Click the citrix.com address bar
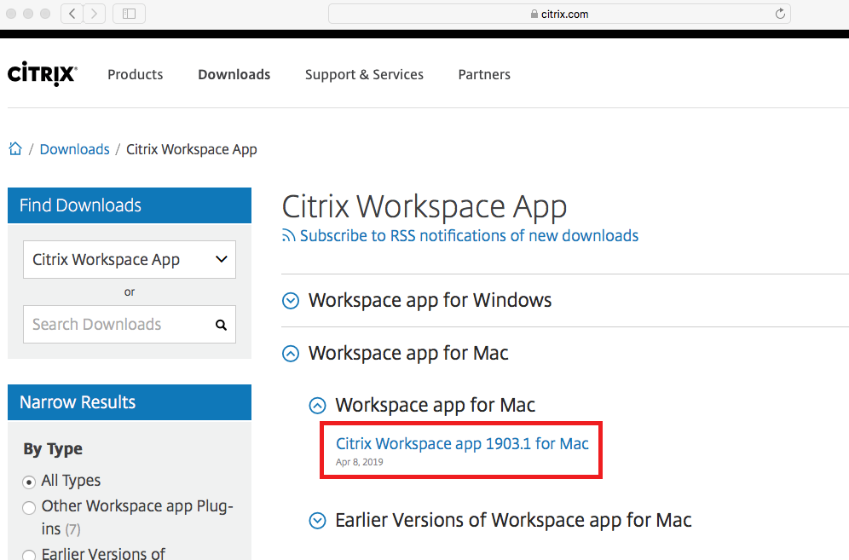The width and height of the screenshot is (849, 560). pyautogui.click(x=559, y=14)
